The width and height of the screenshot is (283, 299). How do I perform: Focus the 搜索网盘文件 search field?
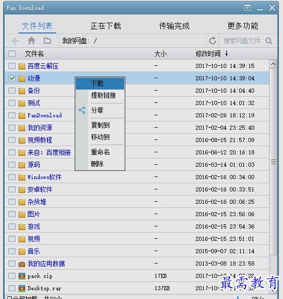pyautogui.click(x=242, y=41)
